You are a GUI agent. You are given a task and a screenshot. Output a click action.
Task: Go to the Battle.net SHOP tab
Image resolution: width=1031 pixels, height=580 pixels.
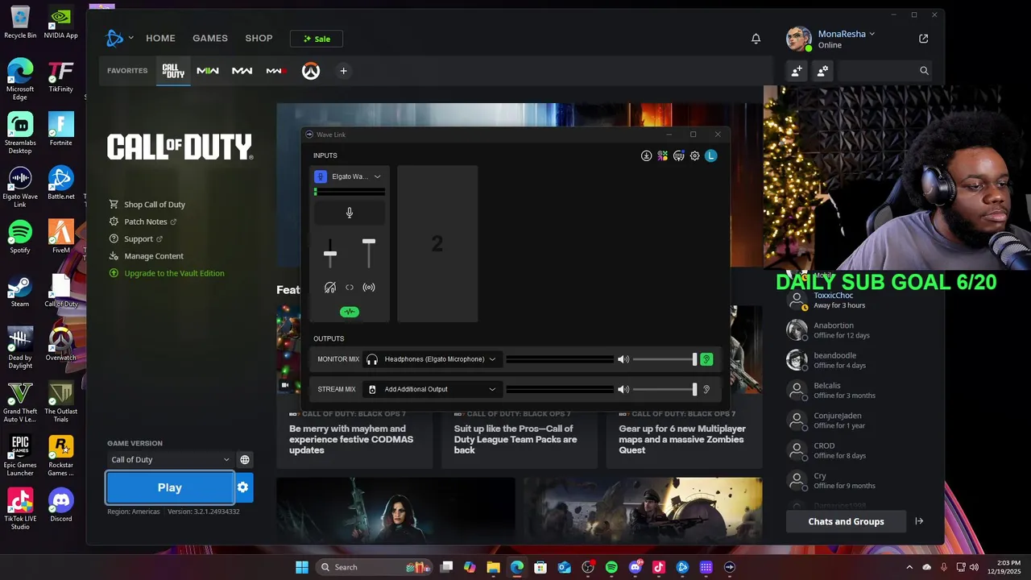[x=259, y=38]
